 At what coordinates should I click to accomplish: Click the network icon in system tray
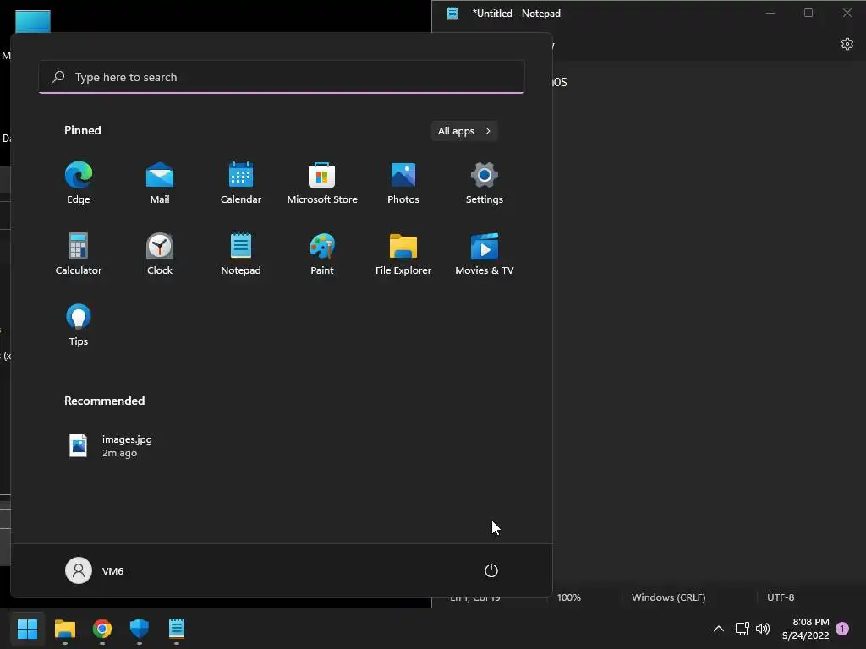pyautogui.click(x=743, y=629)
